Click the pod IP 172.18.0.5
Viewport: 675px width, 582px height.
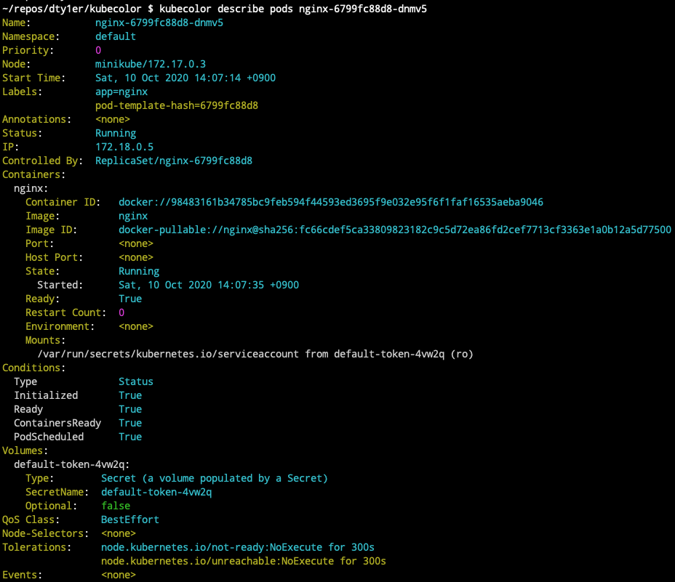pyautogui.click(x=124, y=147)
